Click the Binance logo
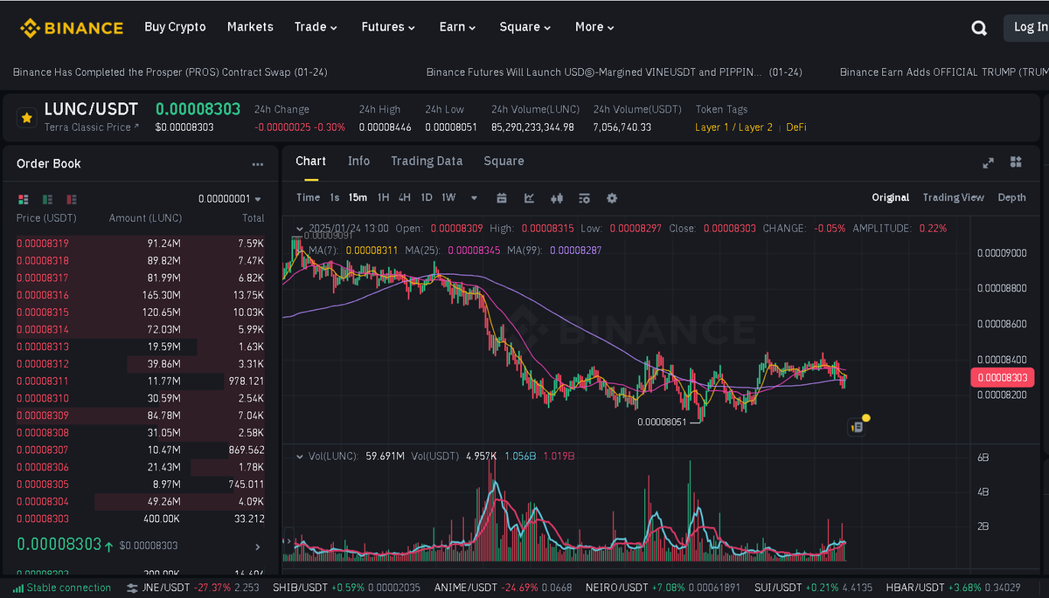The width and height of the screenshot is (1049, 598). tap(72, 28)
